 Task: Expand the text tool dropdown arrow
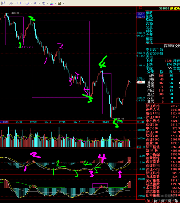click(x=39, y=3)
